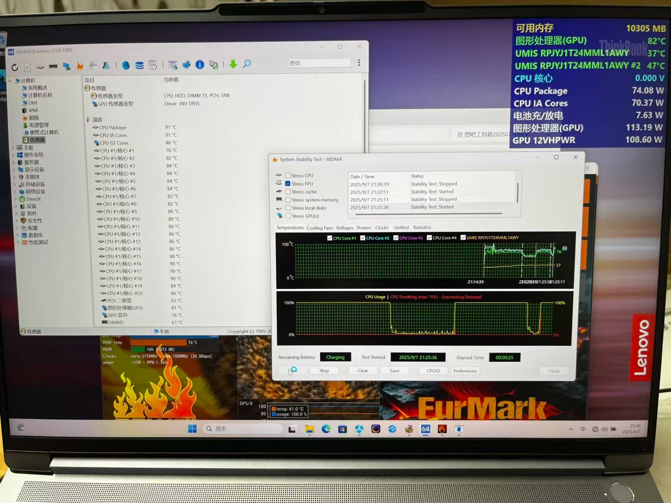
Task: Uncheck Stress FPU checkbox
Action: 288,183
